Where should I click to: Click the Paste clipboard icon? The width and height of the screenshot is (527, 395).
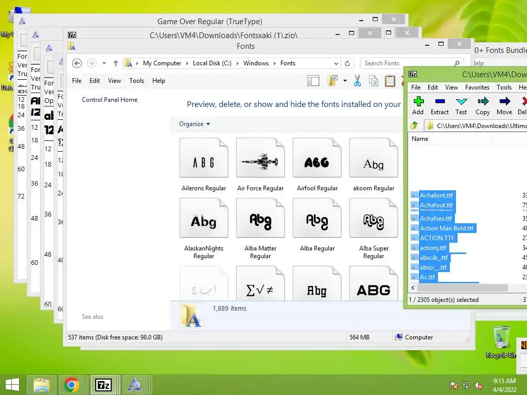click(390, 81)
